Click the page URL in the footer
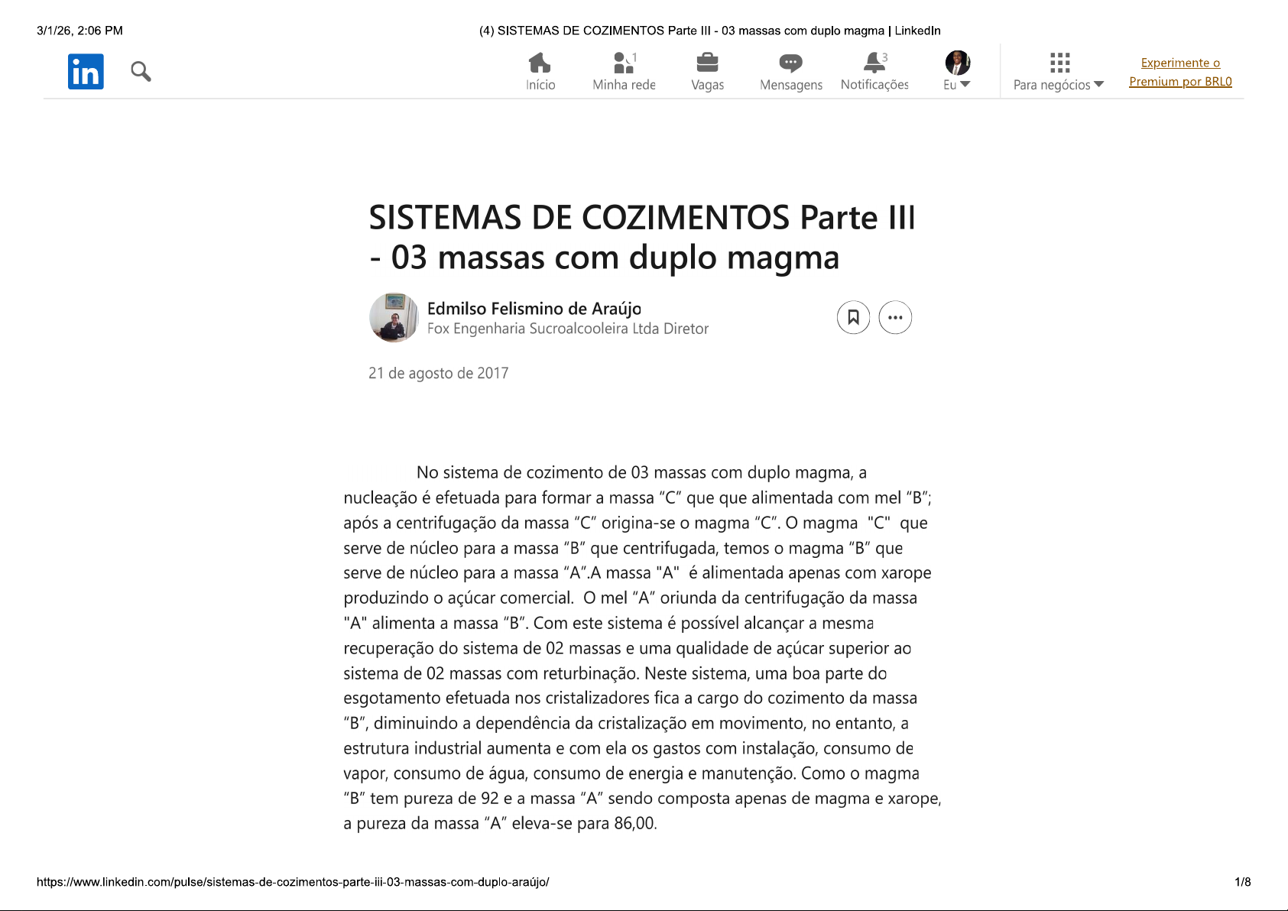The height and width of the screenshot is (911, 1288). pyautogui.click(x=293, y=882)
